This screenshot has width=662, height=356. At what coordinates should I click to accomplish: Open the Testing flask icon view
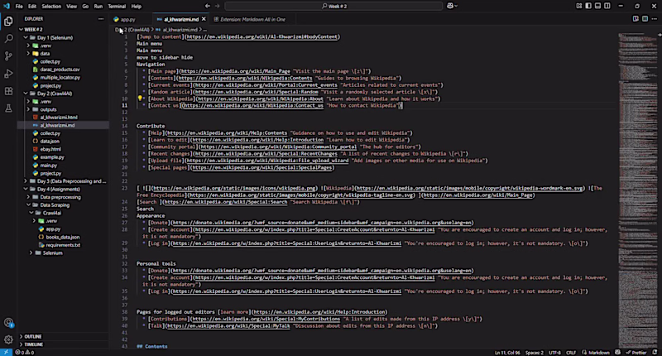click(8, 108)
